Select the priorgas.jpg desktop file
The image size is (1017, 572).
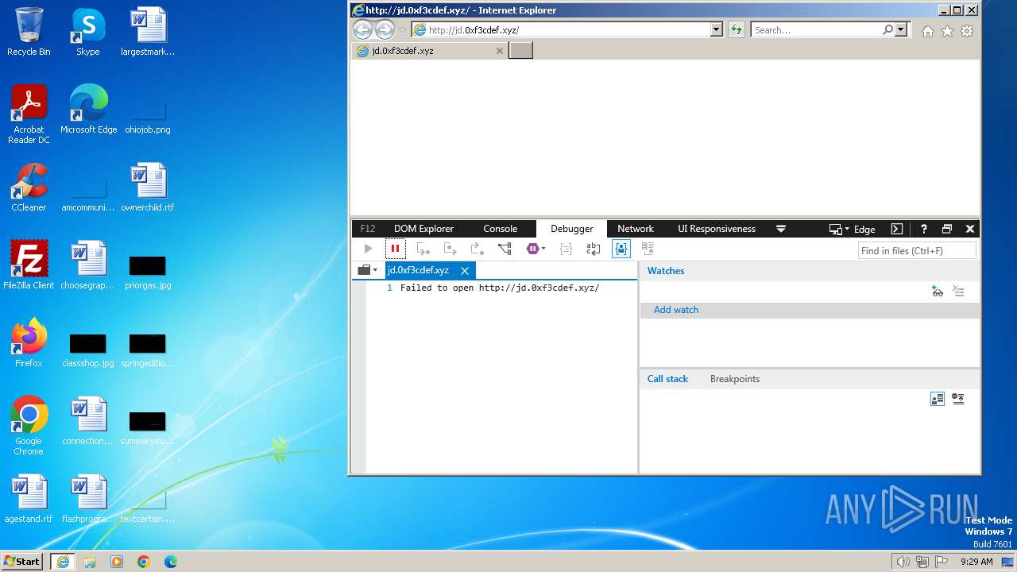point(148,272)
